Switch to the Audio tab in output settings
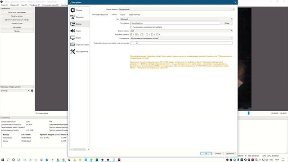 (x=123, y=15)
